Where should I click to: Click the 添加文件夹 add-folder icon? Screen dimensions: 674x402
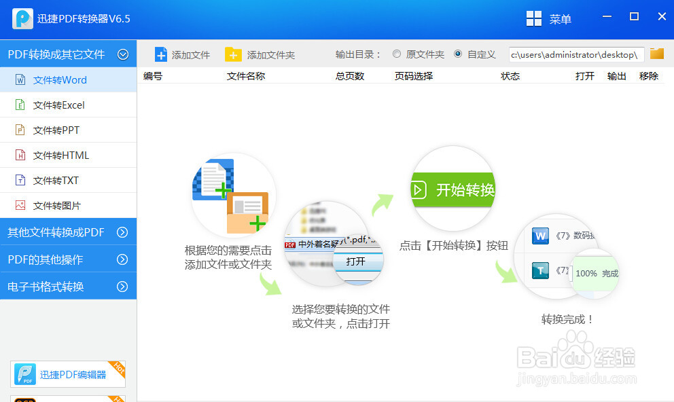point(233,54)
